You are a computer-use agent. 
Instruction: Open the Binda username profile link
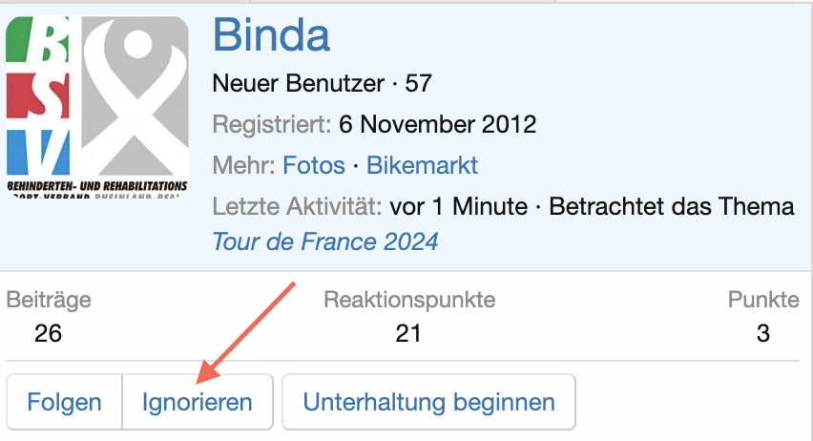tap(271, 36)
